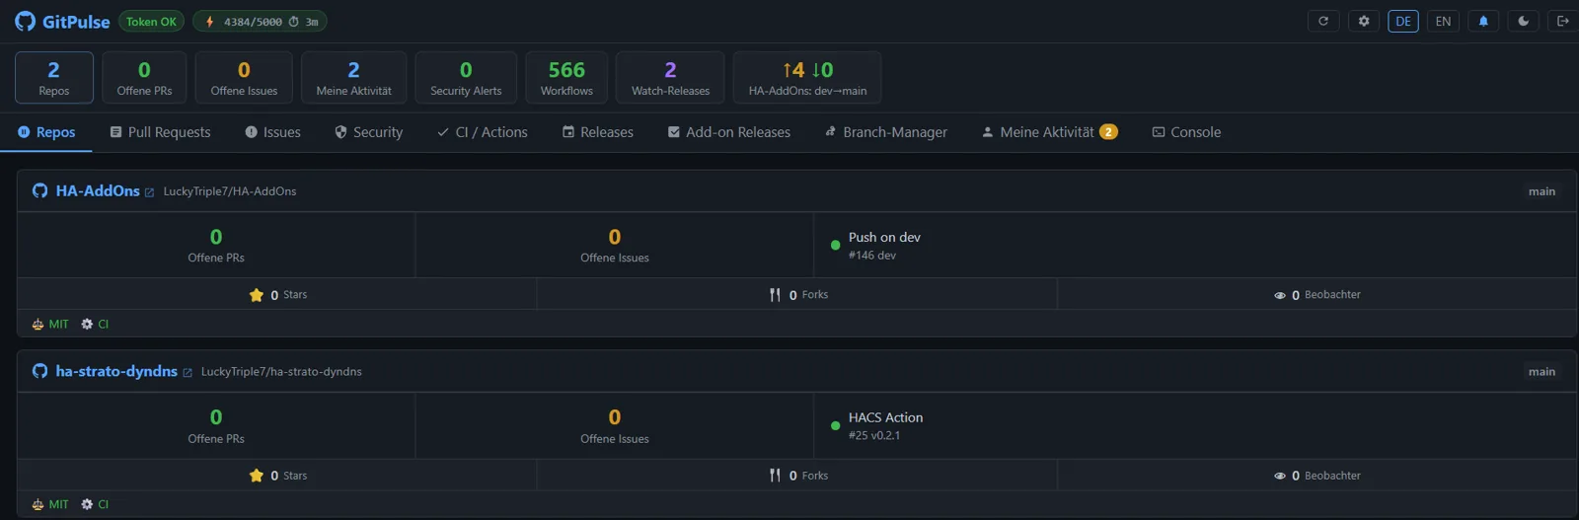Screen dimensions: 1579x520
Task: Switch language to EN
Action: pos(1443,21)
